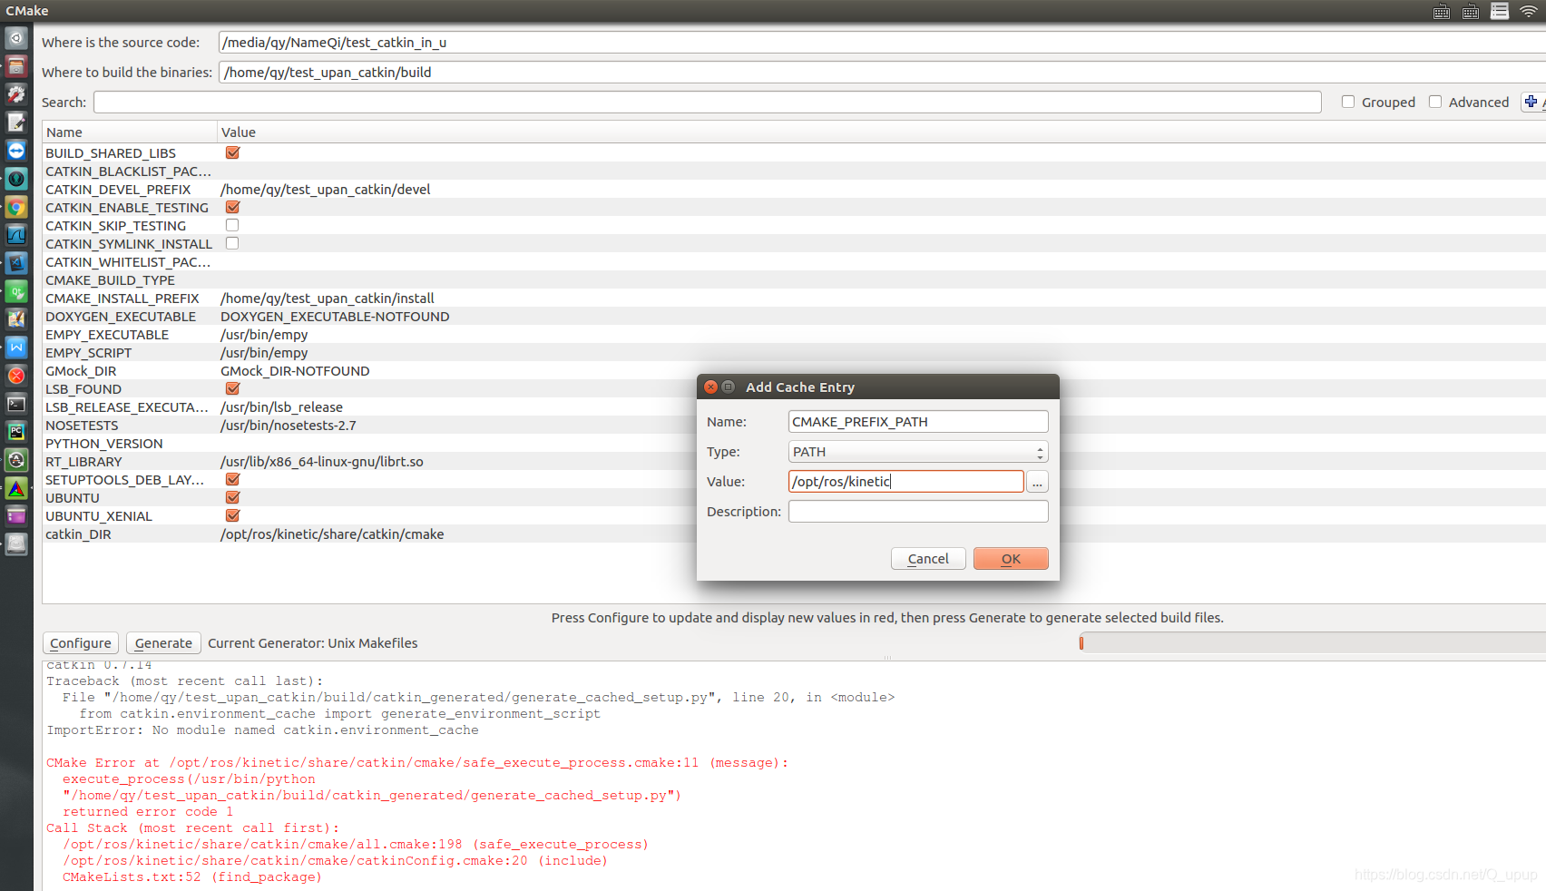The width and height of the screenshot is (1546, 891).
Task: Focus the Name field containing CMAKE_PREFIX_PATH
Action: [918, 422]
